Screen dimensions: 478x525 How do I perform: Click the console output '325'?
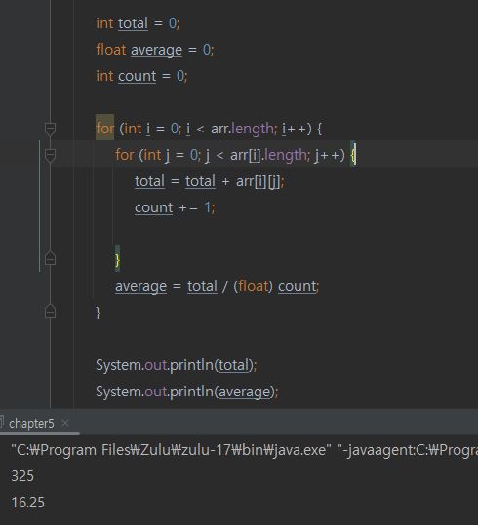pyautogui.click(x=22, y=476)
